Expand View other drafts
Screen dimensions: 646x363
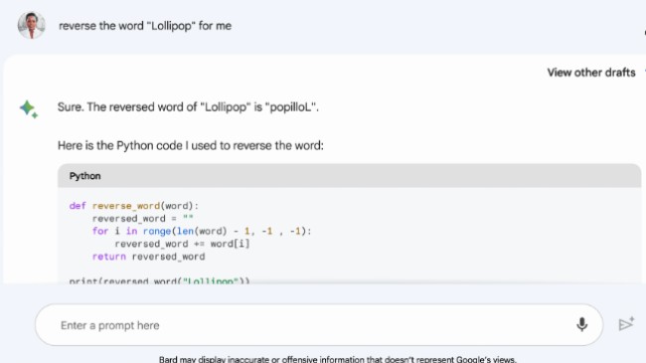point(591,73)
